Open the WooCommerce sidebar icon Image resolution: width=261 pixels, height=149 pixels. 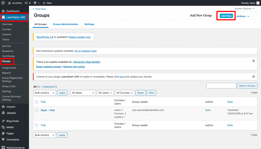click(x=3, y=147)
